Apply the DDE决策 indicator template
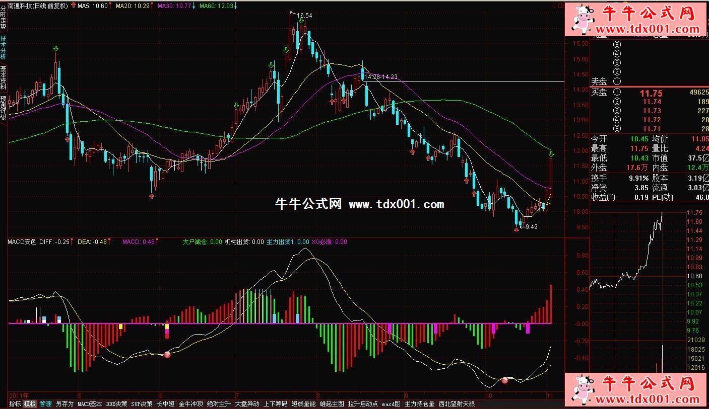This screenshot has width=709, height=409. pyautogui.click(x=116, y=403)
